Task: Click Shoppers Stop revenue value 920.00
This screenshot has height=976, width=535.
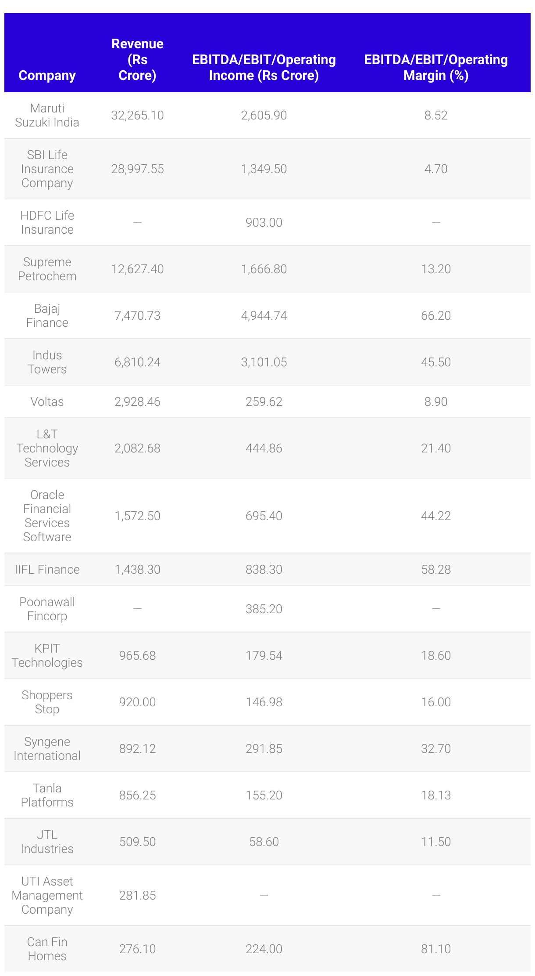Action: (137, 702)
